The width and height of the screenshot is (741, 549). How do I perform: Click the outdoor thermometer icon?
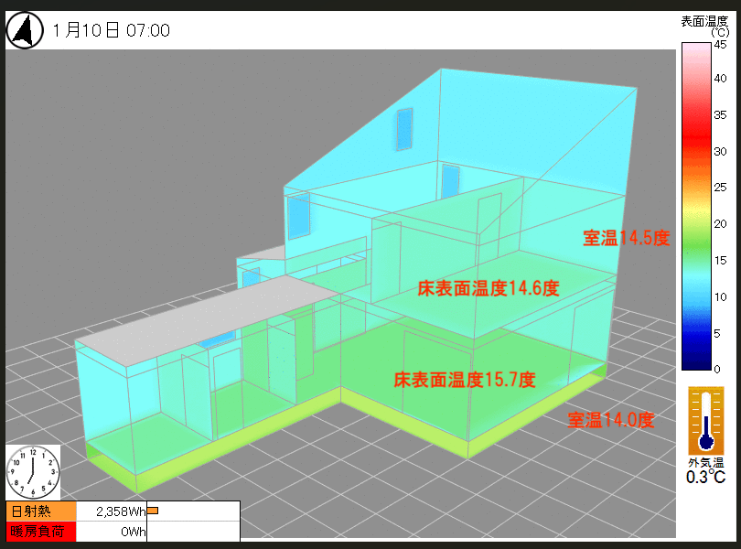[x=705, y=419]
